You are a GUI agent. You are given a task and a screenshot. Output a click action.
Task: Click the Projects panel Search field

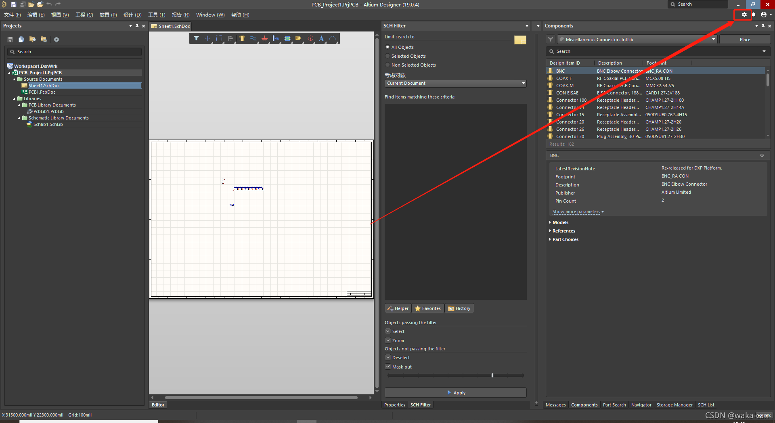[x=74, y=52]
